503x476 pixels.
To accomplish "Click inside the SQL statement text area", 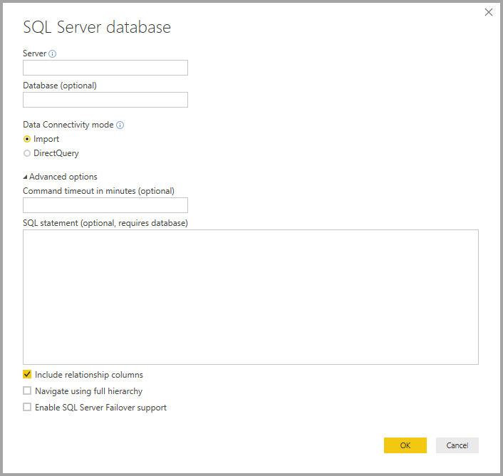I will click(x=250, y=296).
